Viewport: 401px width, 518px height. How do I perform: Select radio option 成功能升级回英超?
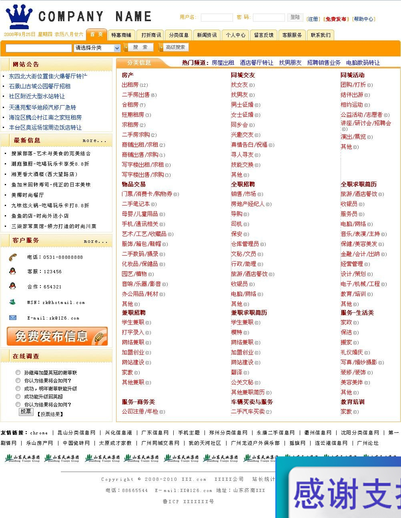pyautogui.click(x=18, y=396)
